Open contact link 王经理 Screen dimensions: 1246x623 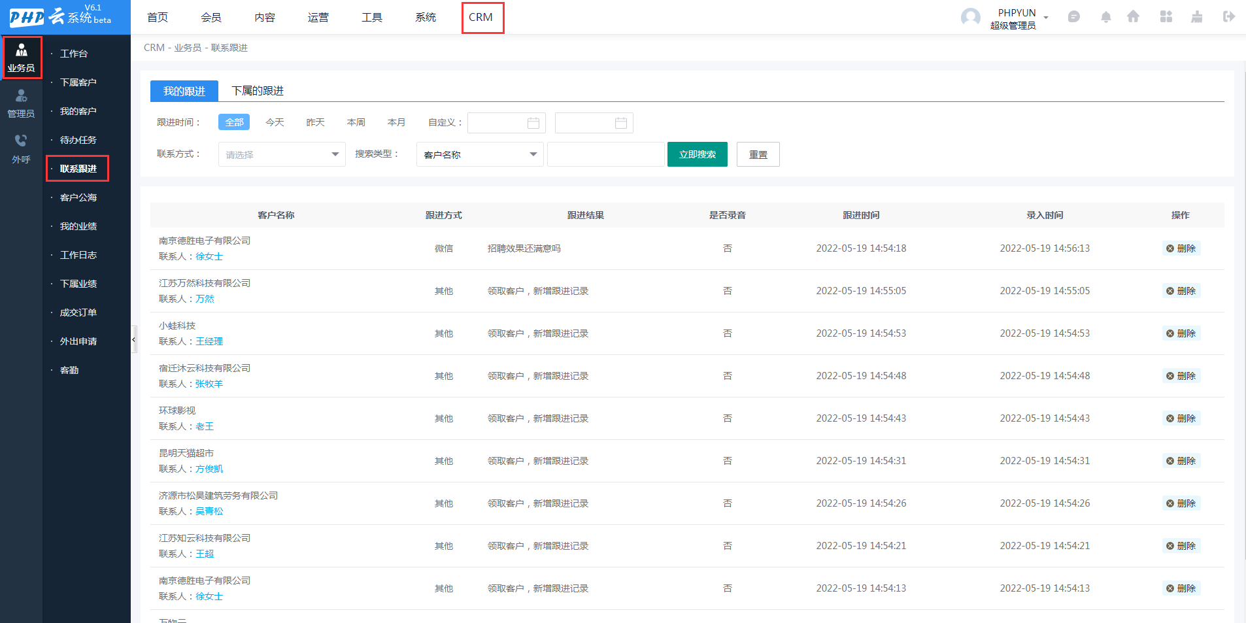point(209,341)
